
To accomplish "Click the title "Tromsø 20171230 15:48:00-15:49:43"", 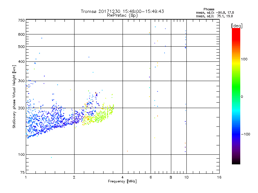I will coord(122,11).
